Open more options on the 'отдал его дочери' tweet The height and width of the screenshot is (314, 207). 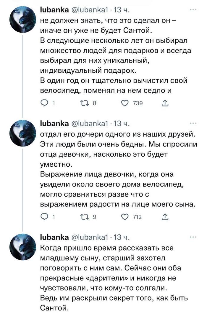[x=193, y=124]
